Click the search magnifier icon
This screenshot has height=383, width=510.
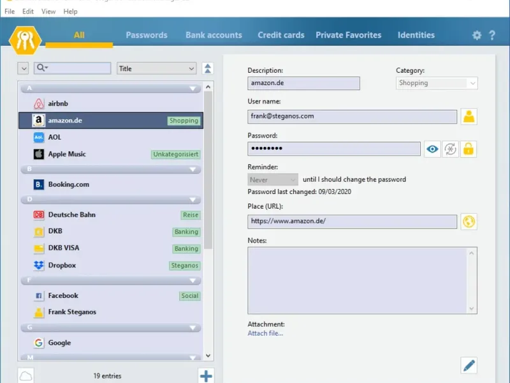(x=42, y=68)
